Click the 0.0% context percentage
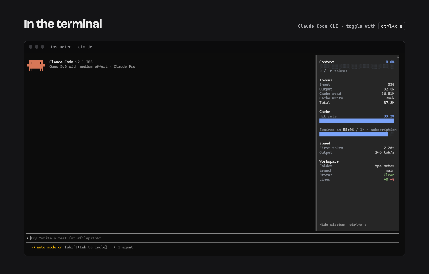The height and width of the screenshot is (274, 429). coord(390,62)
